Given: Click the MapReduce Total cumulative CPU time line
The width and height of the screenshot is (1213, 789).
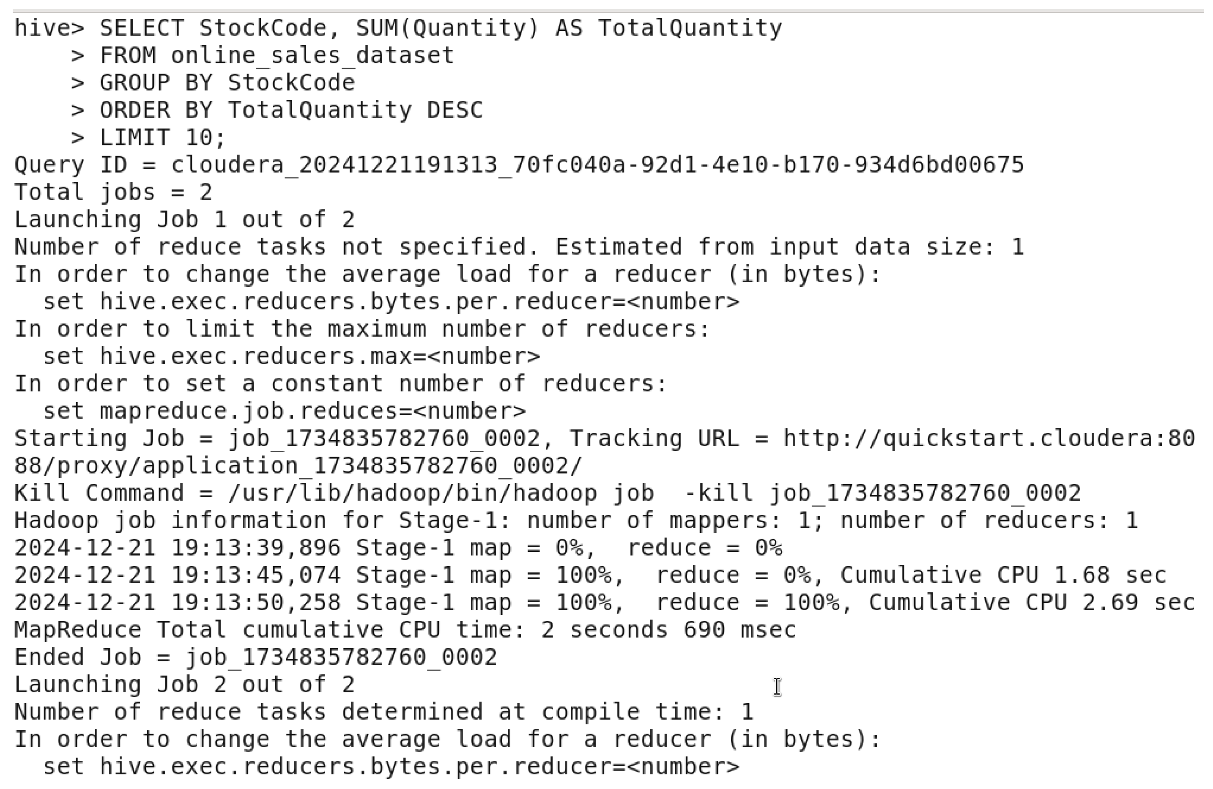Looking at the screenshot, I should [x=405, y=630].
